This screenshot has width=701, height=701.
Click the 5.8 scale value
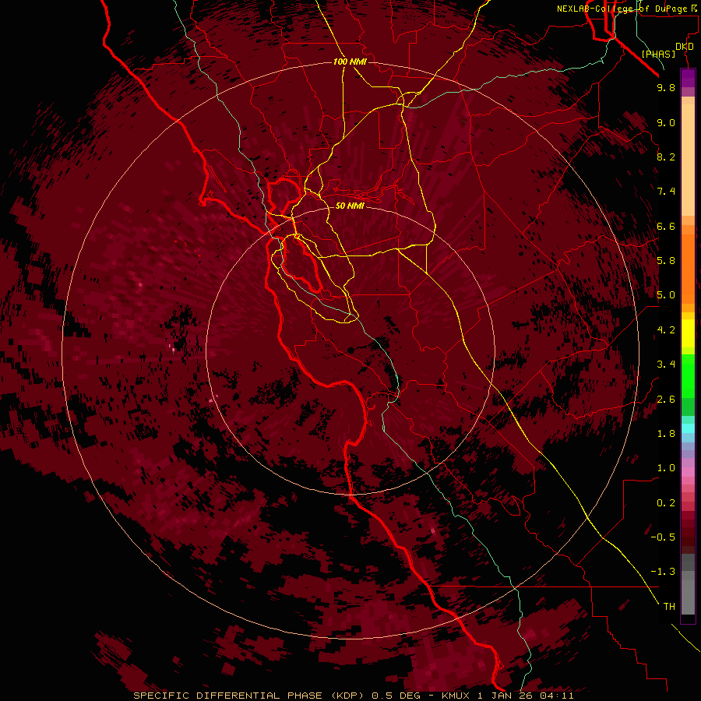(x=666, y=261)
